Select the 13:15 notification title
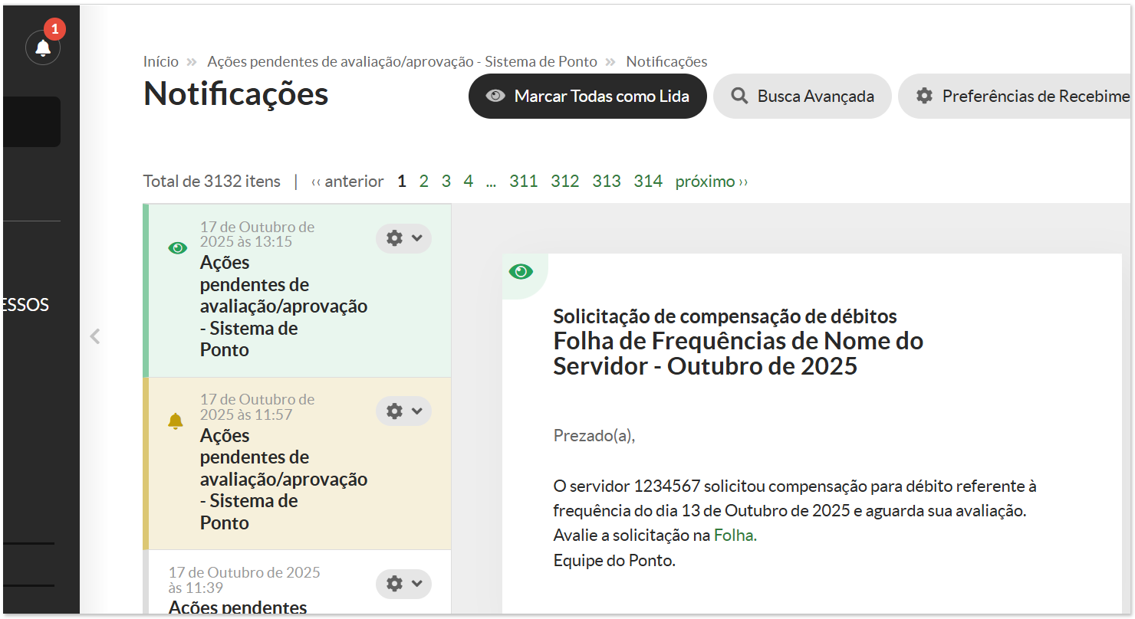 tap(283, 306)
